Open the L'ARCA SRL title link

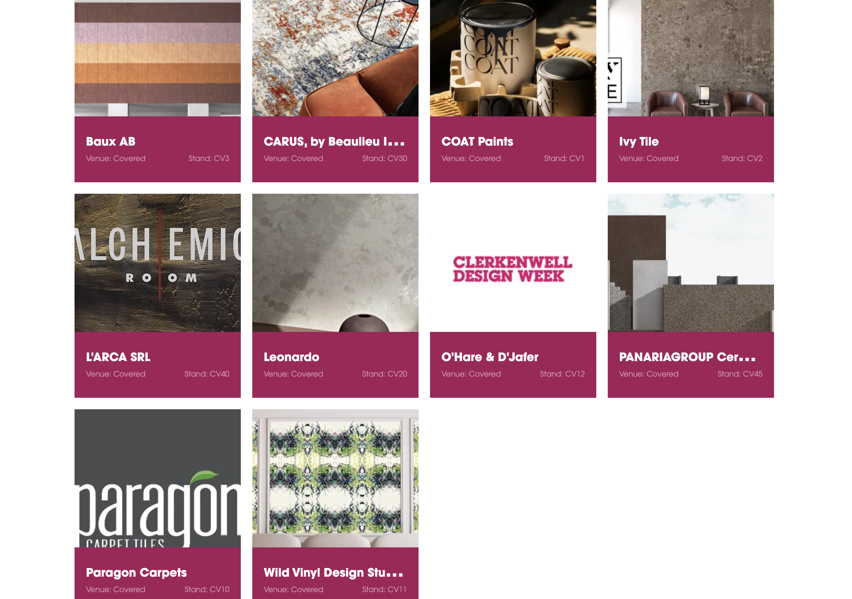pyautogui.click(x=118, y=357)
